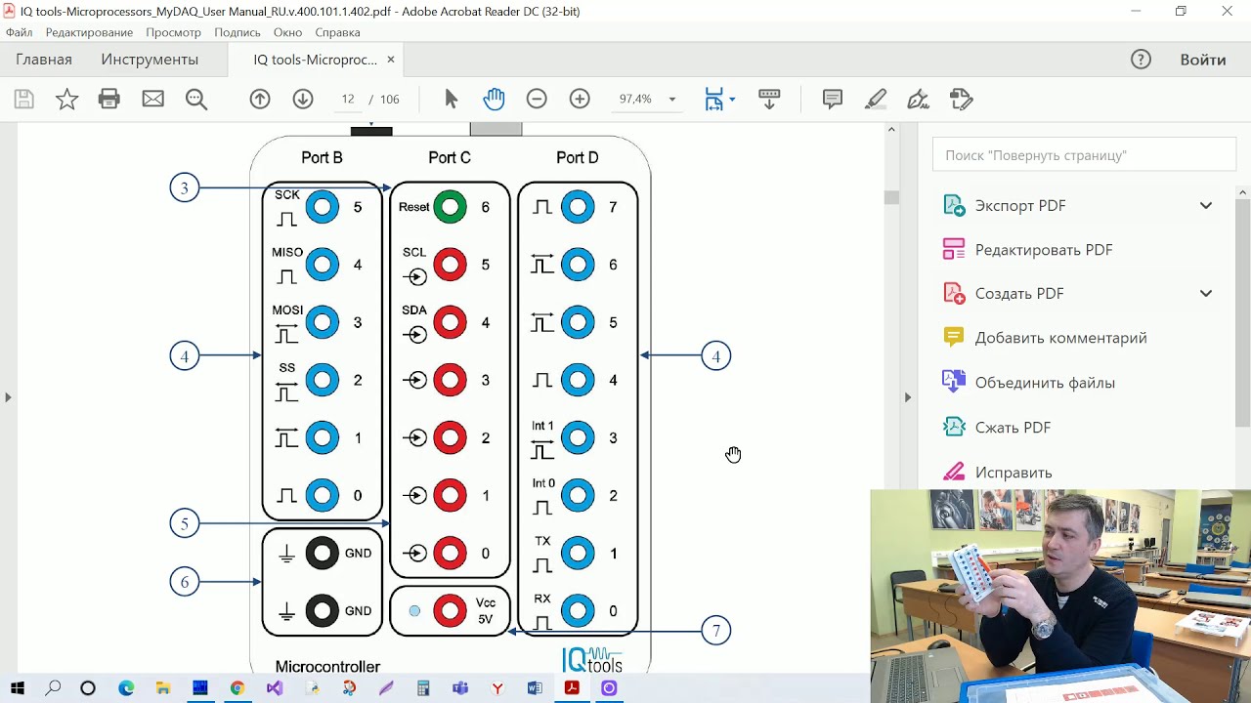The image size is (1251, 703).
Task: Open the Справка menu
Action: [337, 32]
